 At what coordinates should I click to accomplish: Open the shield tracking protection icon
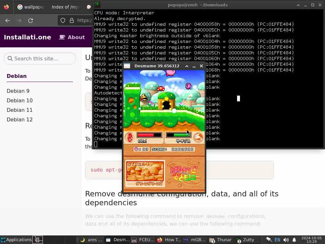[x=63, y=20]
